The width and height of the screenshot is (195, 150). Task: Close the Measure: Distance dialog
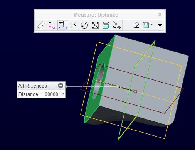(160, 15)
